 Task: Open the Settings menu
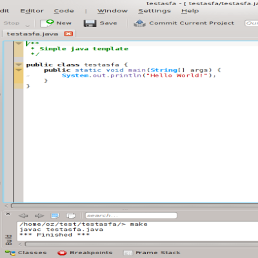tap(154, 11)
